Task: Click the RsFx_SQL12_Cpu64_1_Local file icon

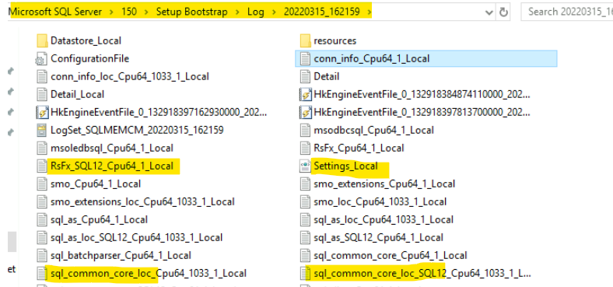Action: coord(41,166)
